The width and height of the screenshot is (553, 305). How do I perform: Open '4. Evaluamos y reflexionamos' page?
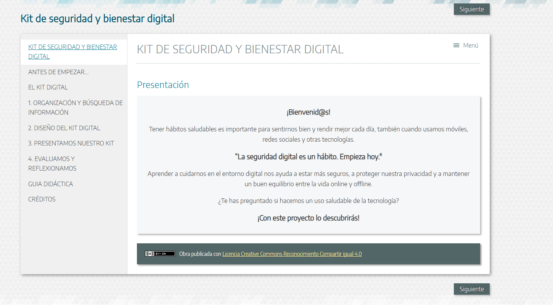tap(52, 163)
